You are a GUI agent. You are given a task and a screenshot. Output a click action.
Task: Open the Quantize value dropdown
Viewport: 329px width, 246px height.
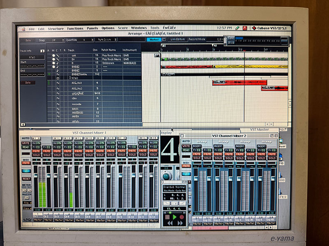pyautogui.click(x=86, y=40)
